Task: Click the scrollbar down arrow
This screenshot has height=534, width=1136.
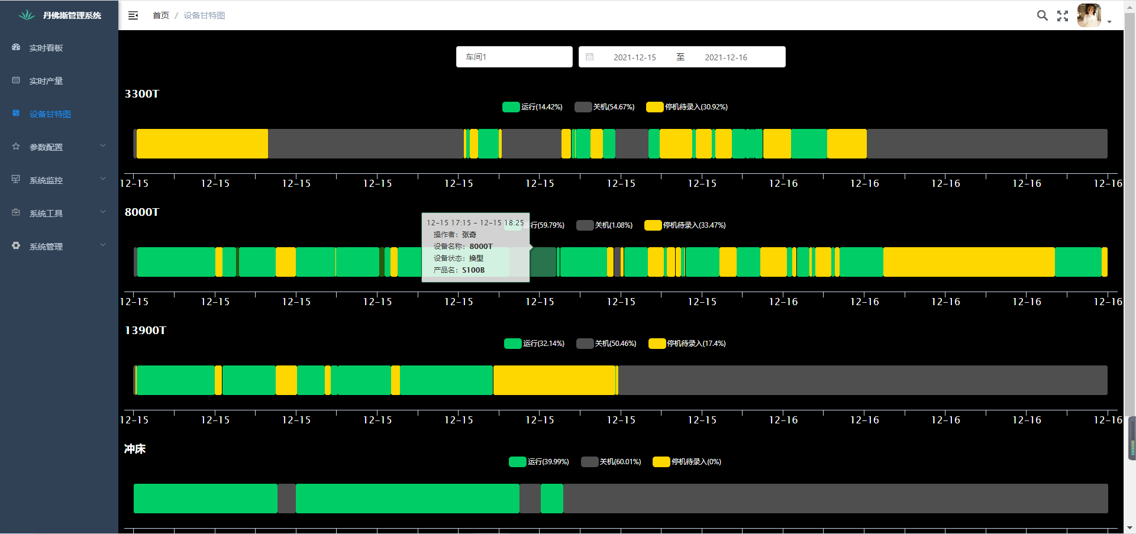Action: point(1129,528)
